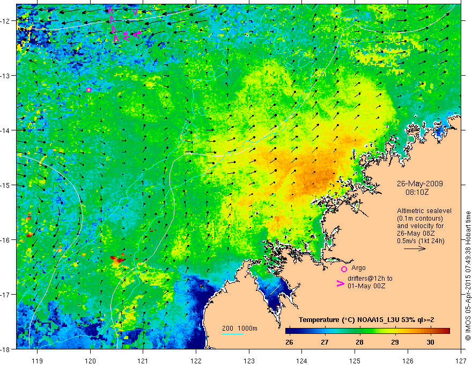Click the Temperature (°C) NOAA15_L3U colorbar title

click(366, 320)
